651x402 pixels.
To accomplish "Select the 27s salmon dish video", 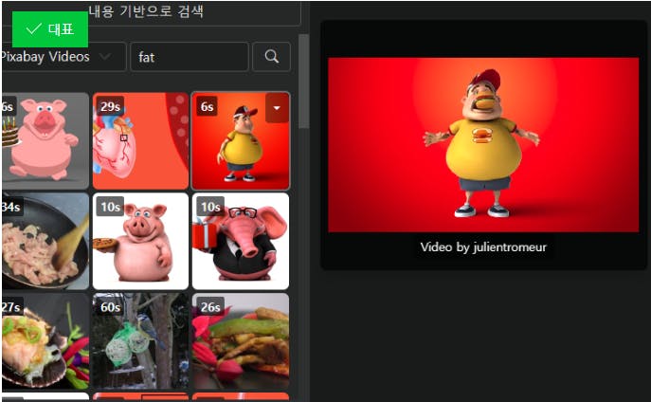I will tap(45, 341).
